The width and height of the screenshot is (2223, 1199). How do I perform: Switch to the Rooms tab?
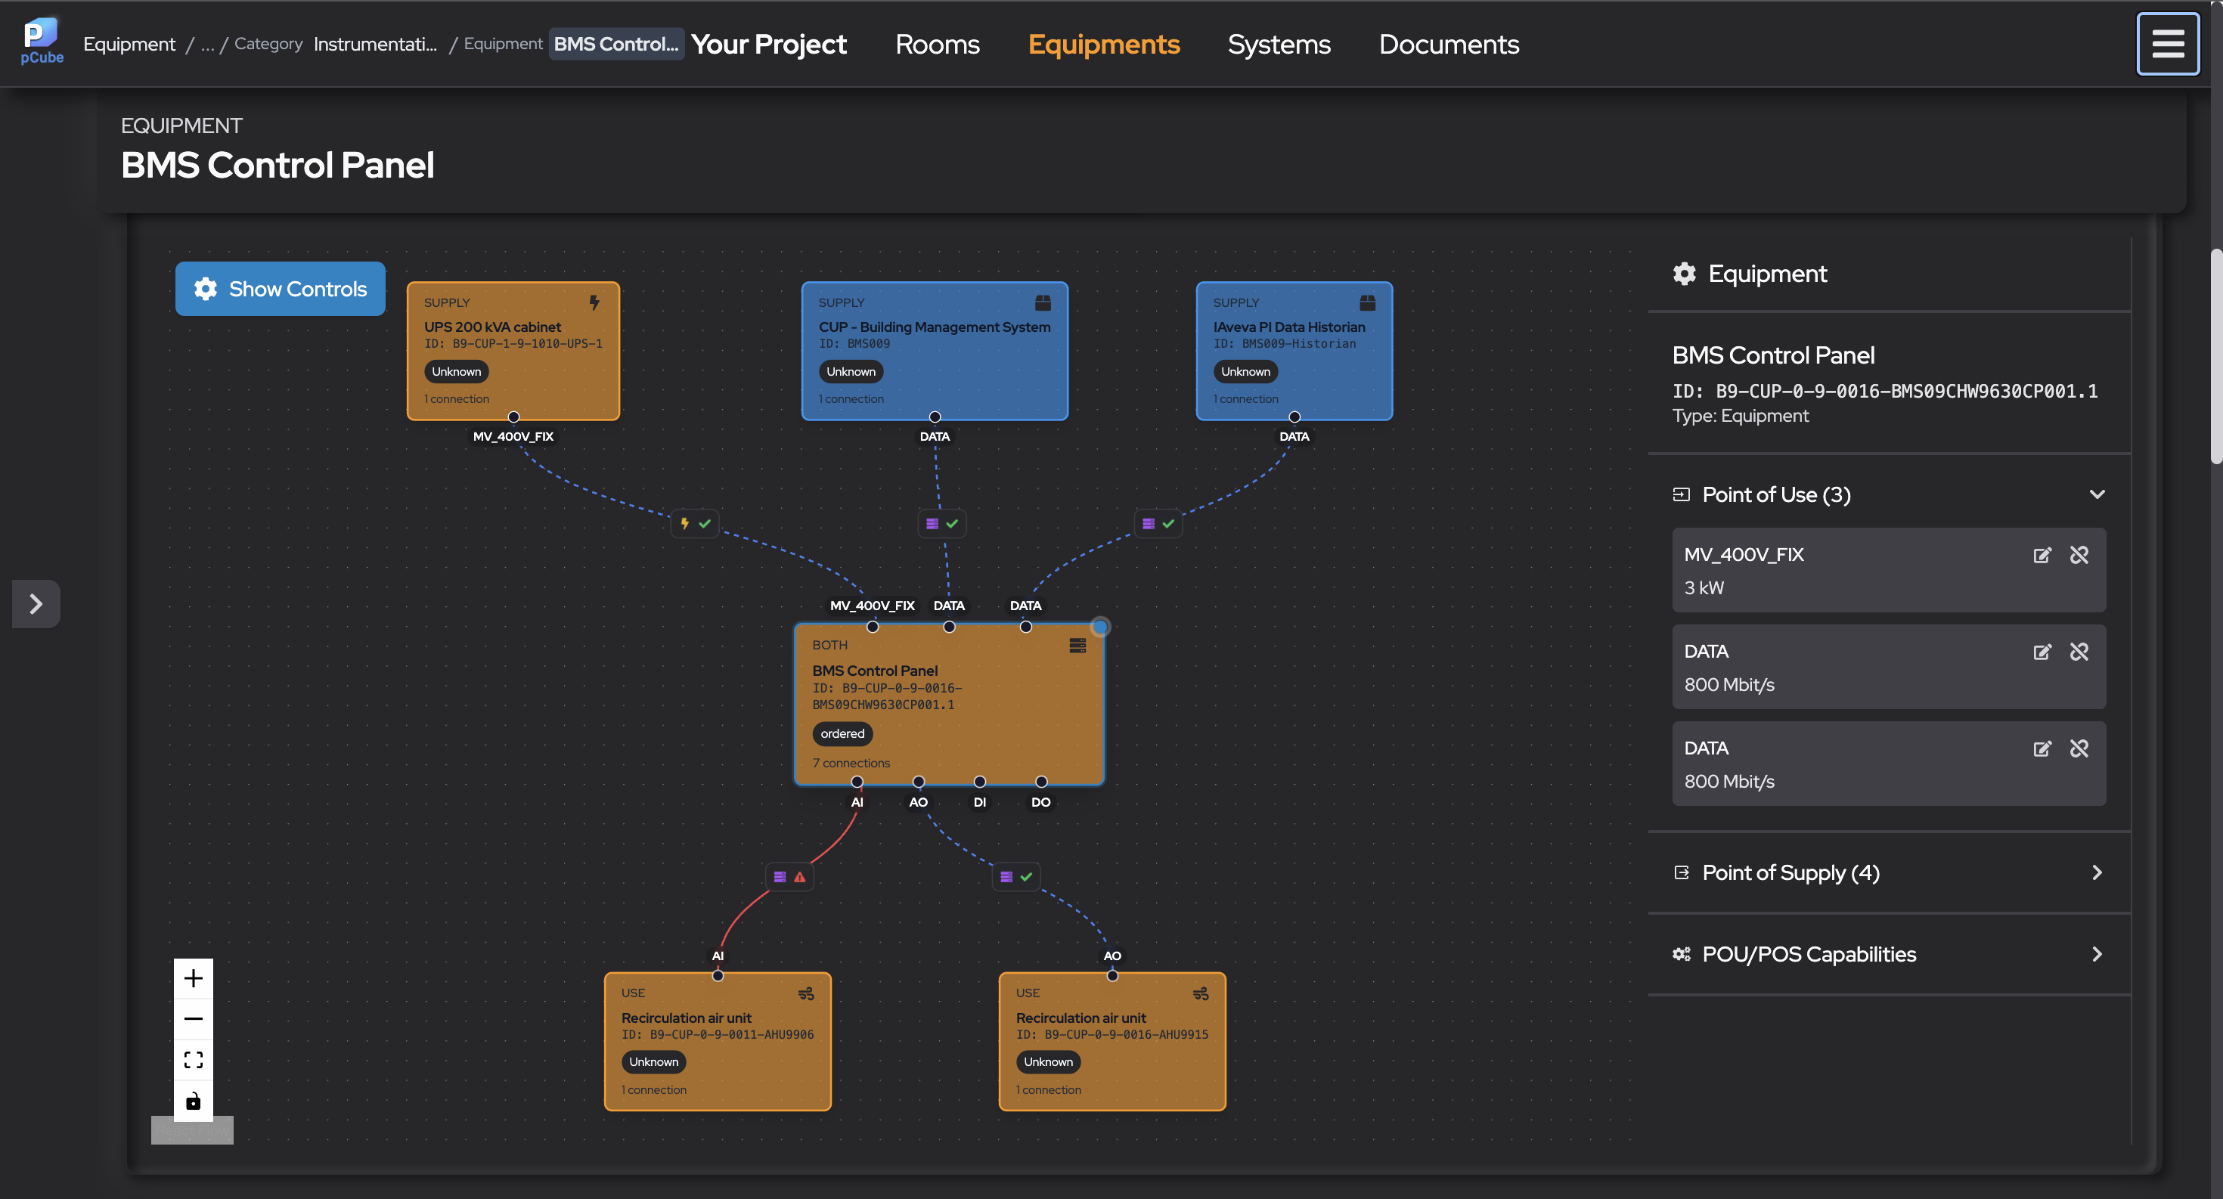(937, 44)
